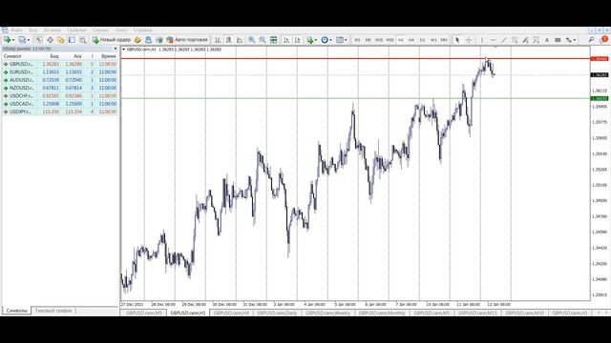Select the M30 timeframe button
The width and height of the screenshot is (611, 343).
tap(390, 40)
